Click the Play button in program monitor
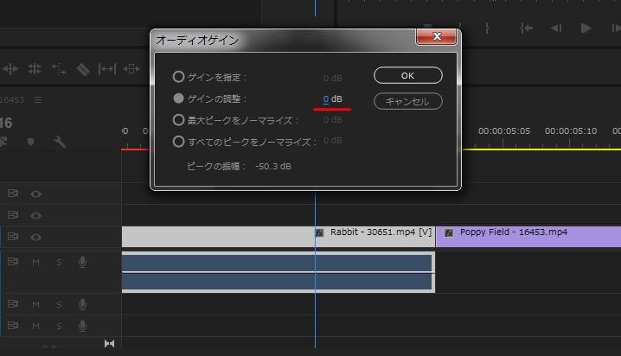 pos(586,29)
